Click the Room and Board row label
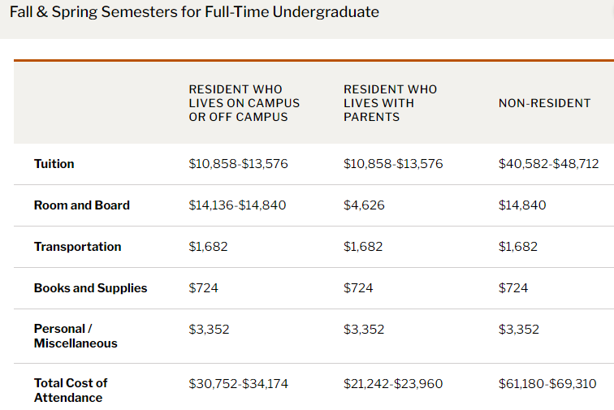 81,205
